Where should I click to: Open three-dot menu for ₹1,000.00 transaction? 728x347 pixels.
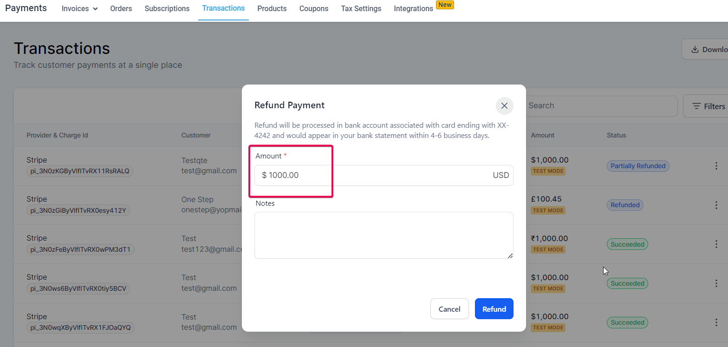(716, 244)
